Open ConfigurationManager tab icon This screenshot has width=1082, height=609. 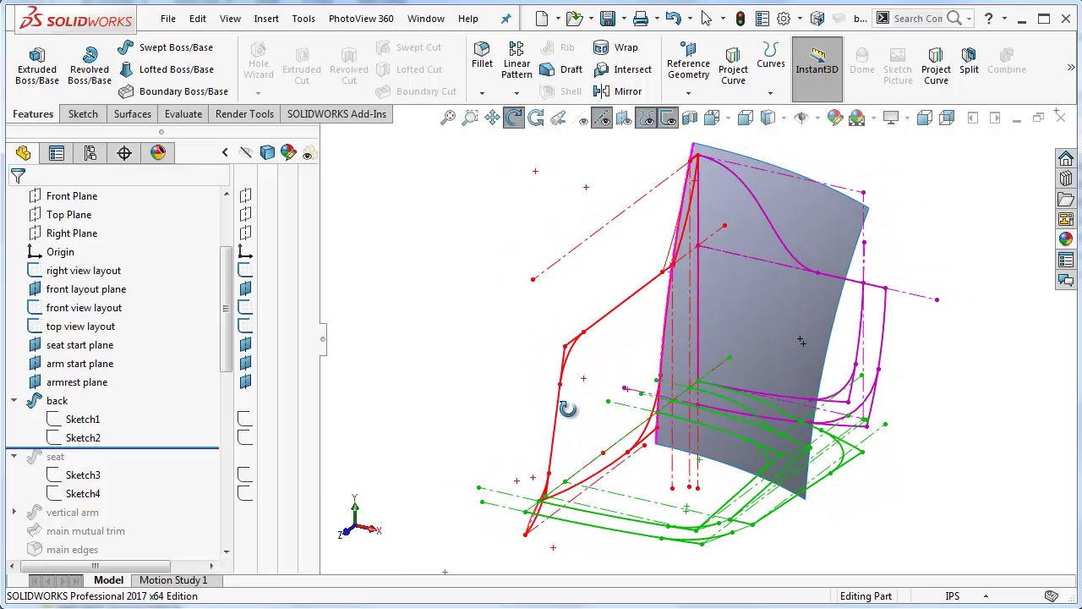tap(90, 153)
